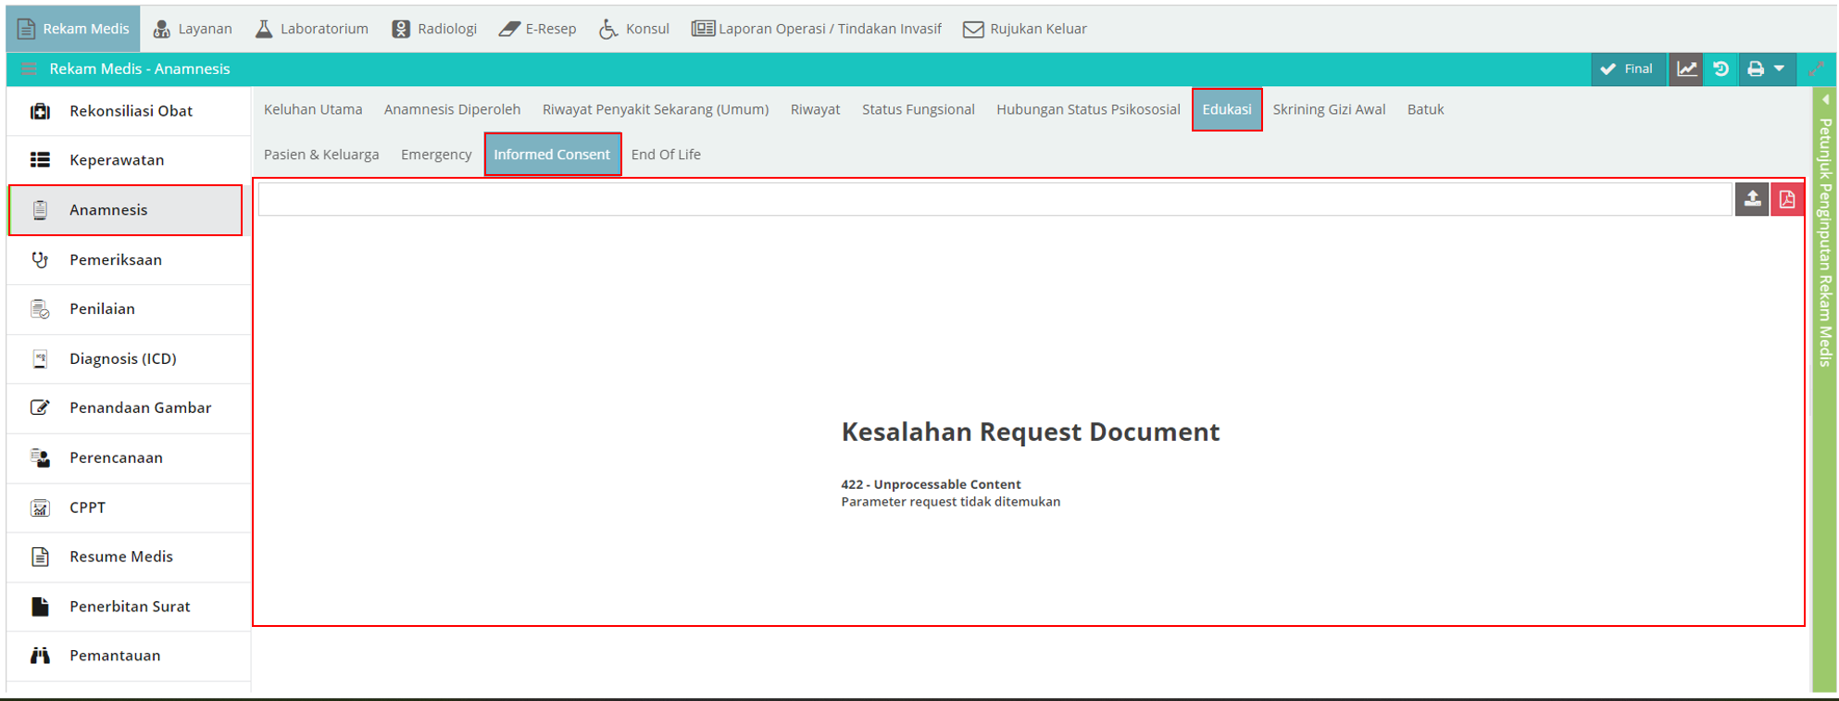Click the Rujukan Keluar envelope icon

(973, 29)
